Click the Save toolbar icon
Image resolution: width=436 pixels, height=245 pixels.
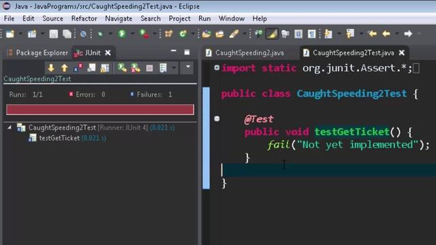point(53,34)
